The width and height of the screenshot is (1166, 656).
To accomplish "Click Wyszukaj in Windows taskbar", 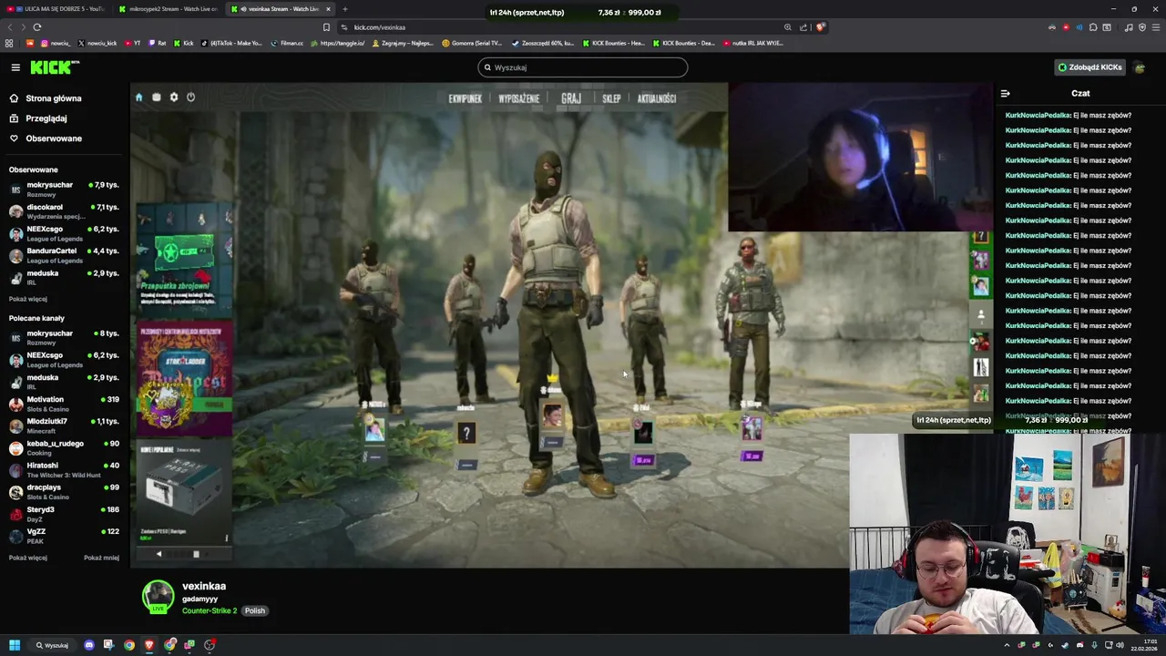I will click(x=53, y=645).
